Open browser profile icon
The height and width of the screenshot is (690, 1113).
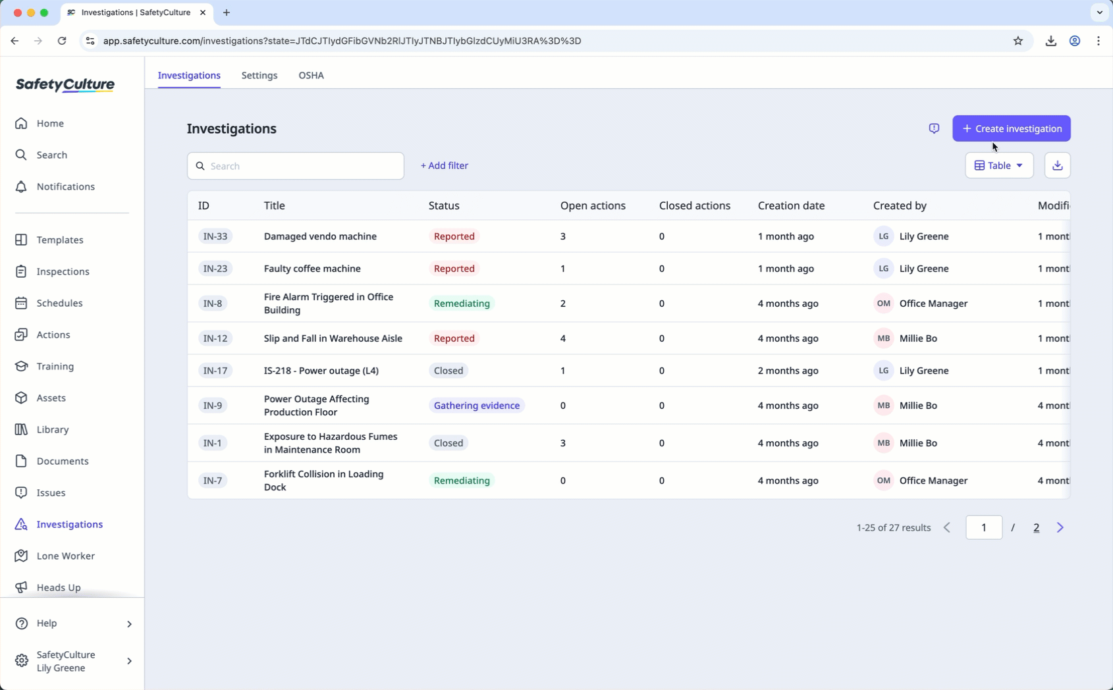(x=1075, y=41)
